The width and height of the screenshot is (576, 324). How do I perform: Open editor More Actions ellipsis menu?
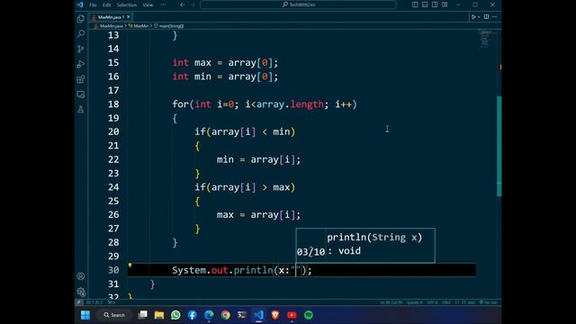point(494,17)
